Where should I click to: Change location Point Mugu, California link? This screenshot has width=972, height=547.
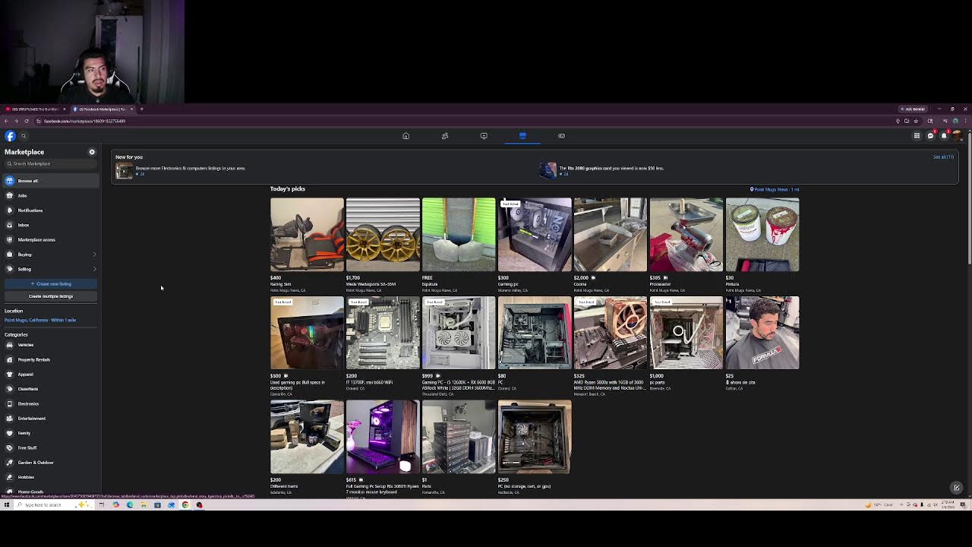tap(40, 320)
